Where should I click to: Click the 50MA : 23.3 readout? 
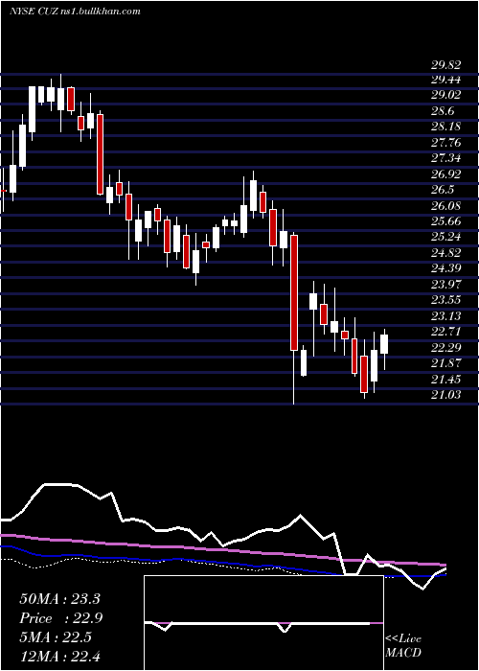[x=59, y=599]
